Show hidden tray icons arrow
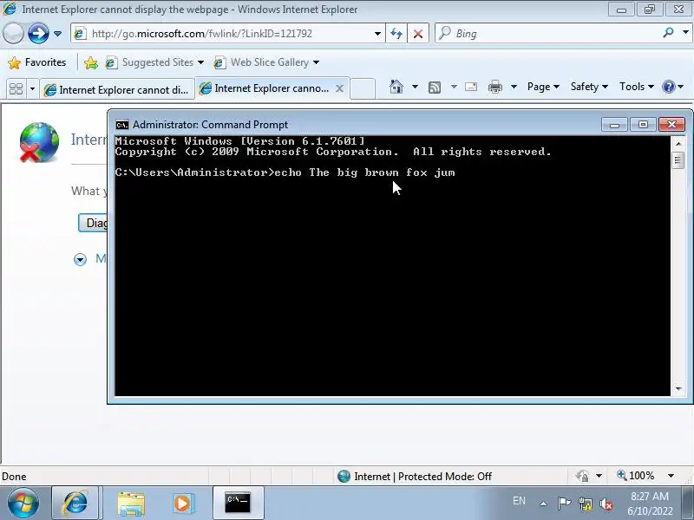This screenshot has height=520, width=694. [x=544, y=504]
